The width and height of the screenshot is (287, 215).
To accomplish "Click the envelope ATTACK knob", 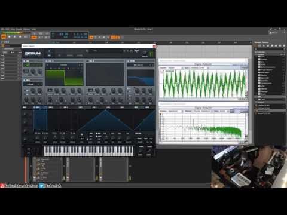I will (x=37, y=138).
